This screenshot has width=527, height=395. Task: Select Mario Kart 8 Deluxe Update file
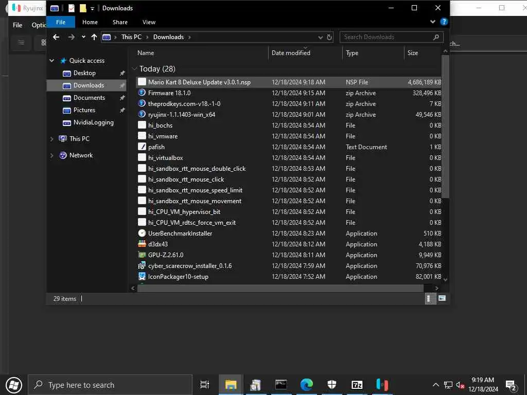point(288,82)
